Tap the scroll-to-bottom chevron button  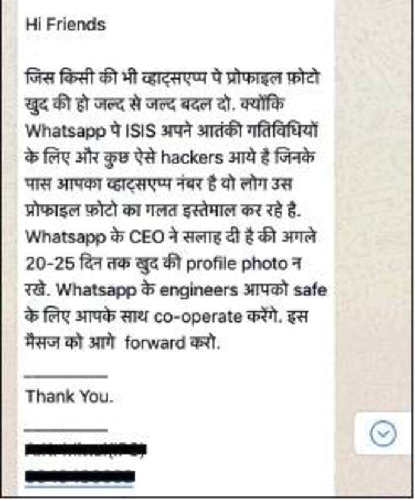pos(383,434)
